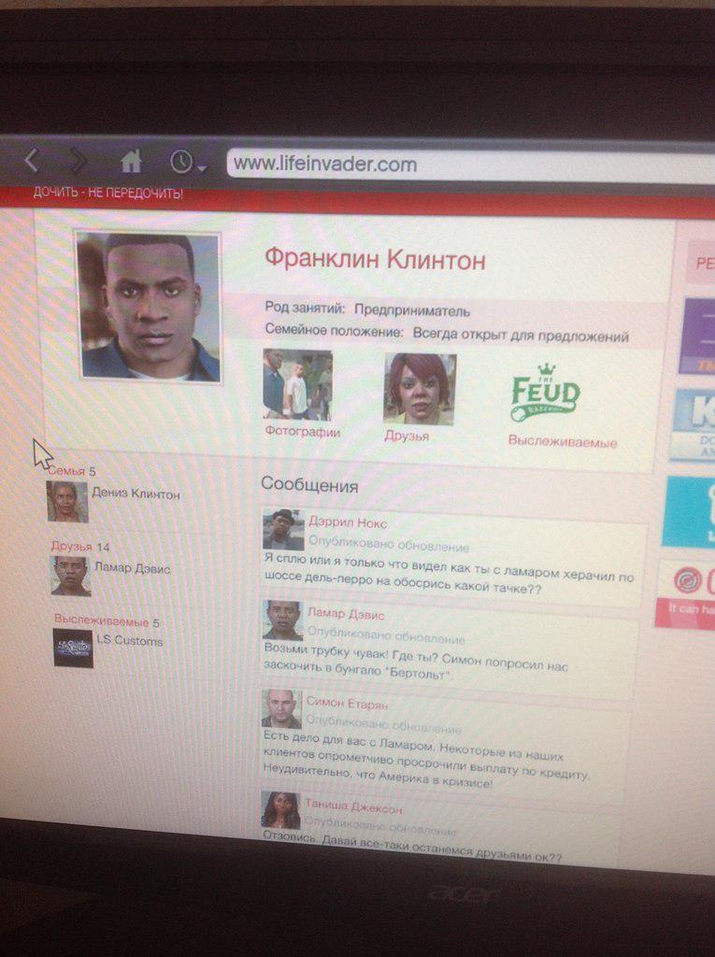715x957 pixels.
Task: Open Дэррил Нокс avatar in messages
Action: [x=283, y=529]
